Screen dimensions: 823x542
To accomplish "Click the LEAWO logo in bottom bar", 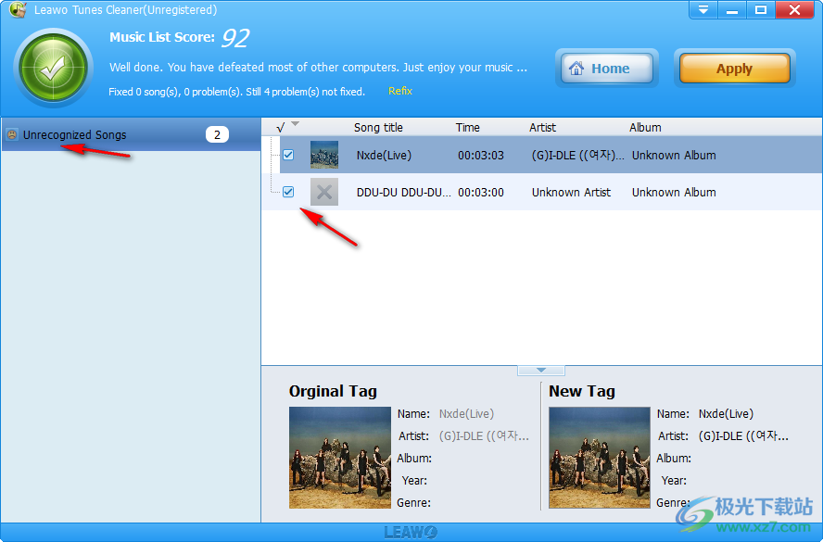I will [x=411, y=533].
